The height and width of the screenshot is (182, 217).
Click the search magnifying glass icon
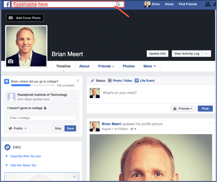pos(118,4)
